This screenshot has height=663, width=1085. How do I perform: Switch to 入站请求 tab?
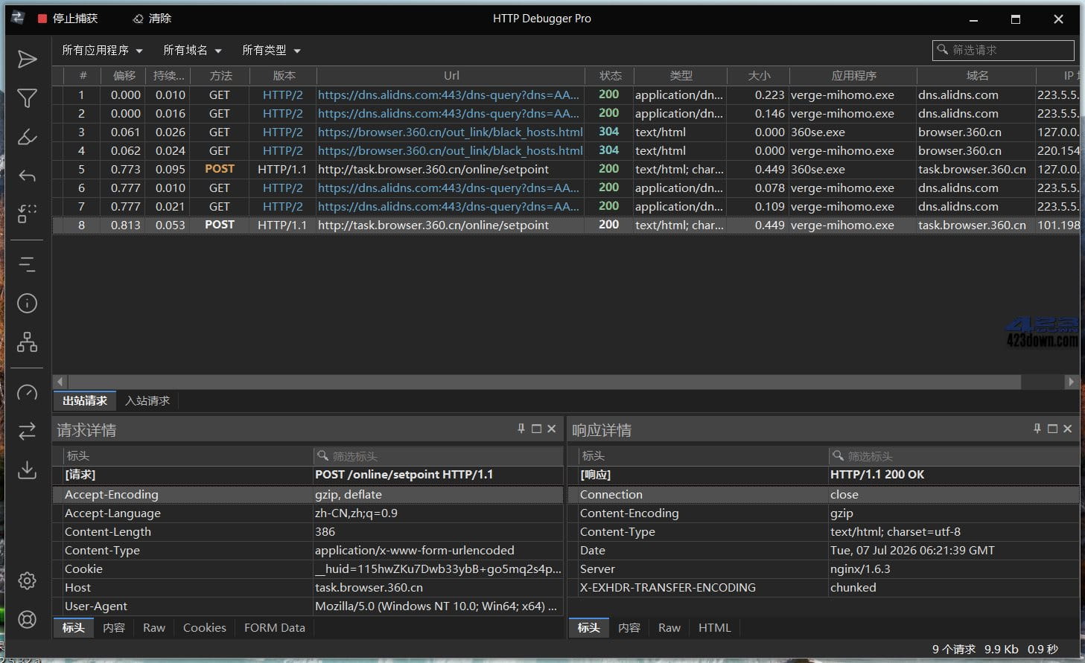coord(147,400)
